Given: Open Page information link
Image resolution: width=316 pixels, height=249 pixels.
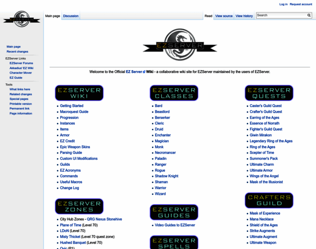Looking at the screenshot, I should 21,113.
